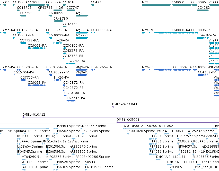Click the CG9068 gene bar
Screen dimensions: 219x171
click(x=37, y=5)
